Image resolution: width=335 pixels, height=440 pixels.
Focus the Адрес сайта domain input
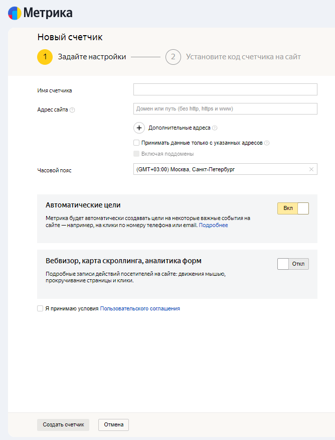(x=225, y=108)
